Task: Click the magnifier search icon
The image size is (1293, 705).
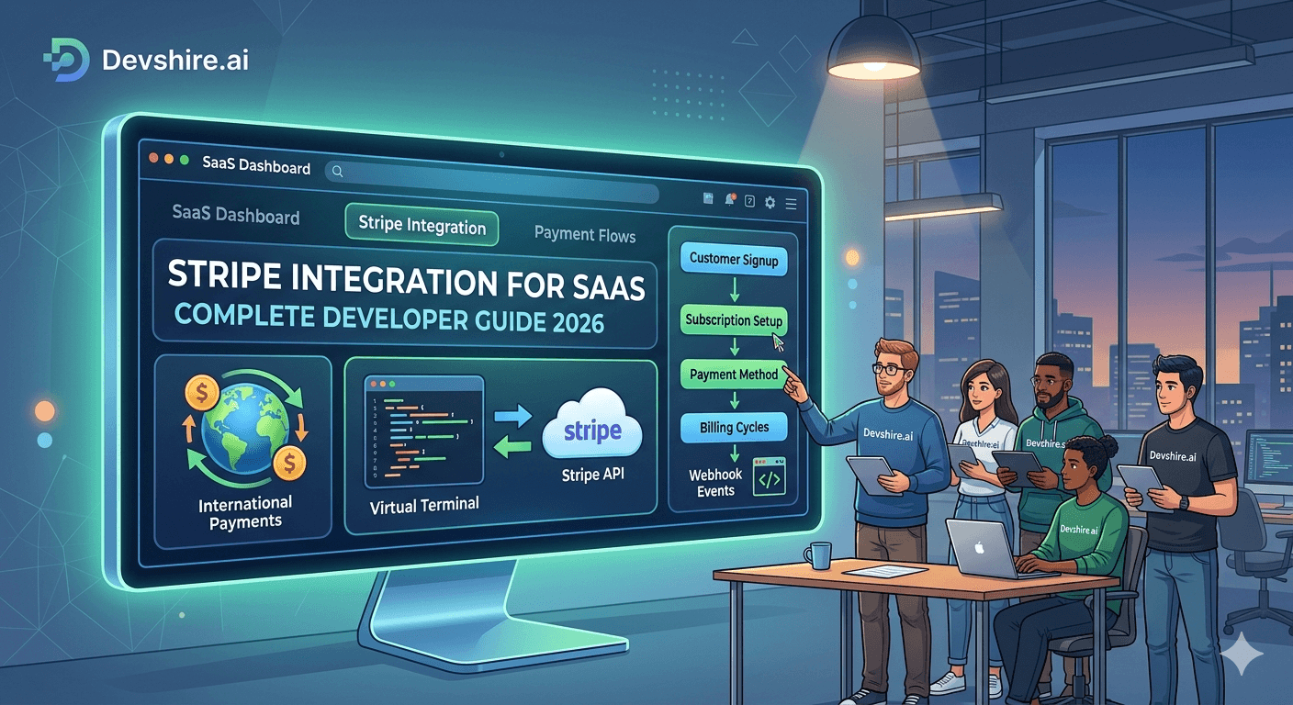Action: (x=337, y=171)
